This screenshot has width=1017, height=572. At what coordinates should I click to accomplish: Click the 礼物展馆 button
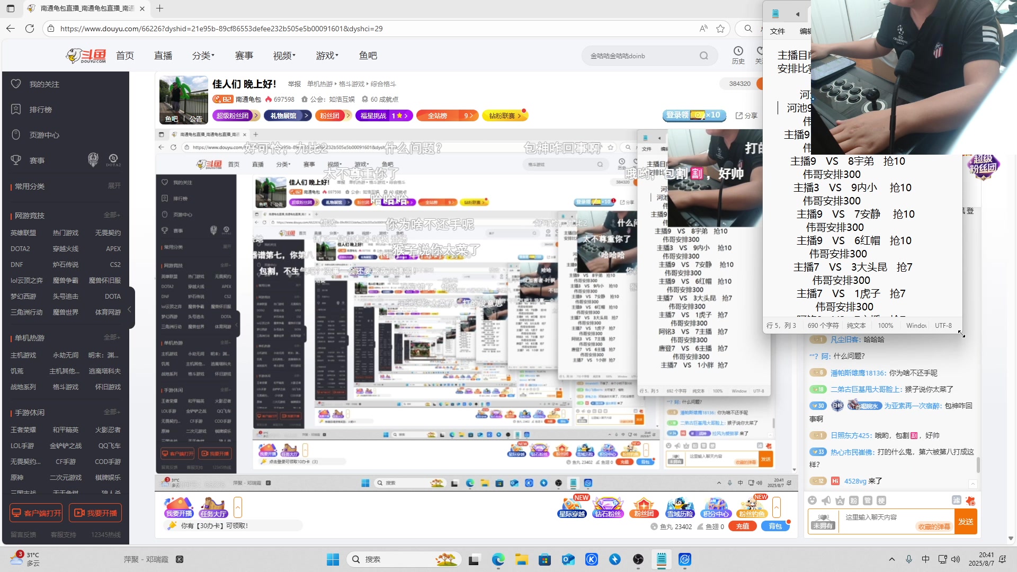click(288, 115)
